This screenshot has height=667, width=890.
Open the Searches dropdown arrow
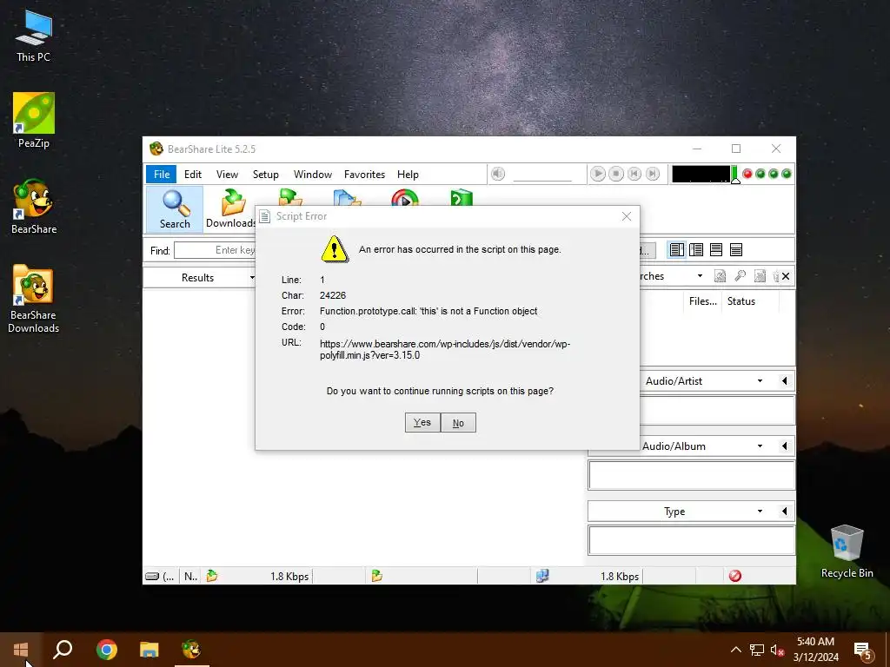(700, 276)
